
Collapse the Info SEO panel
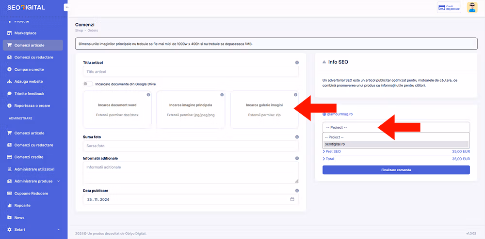pos(324,62)
